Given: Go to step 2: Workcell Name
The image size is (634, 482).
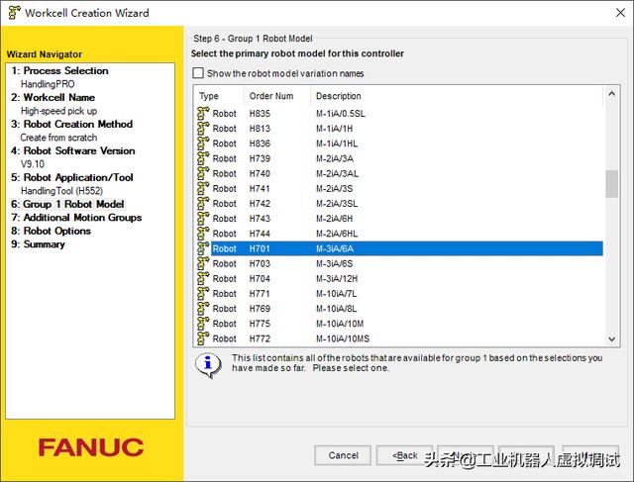Looking at the screenshot, I should [53, 97].
